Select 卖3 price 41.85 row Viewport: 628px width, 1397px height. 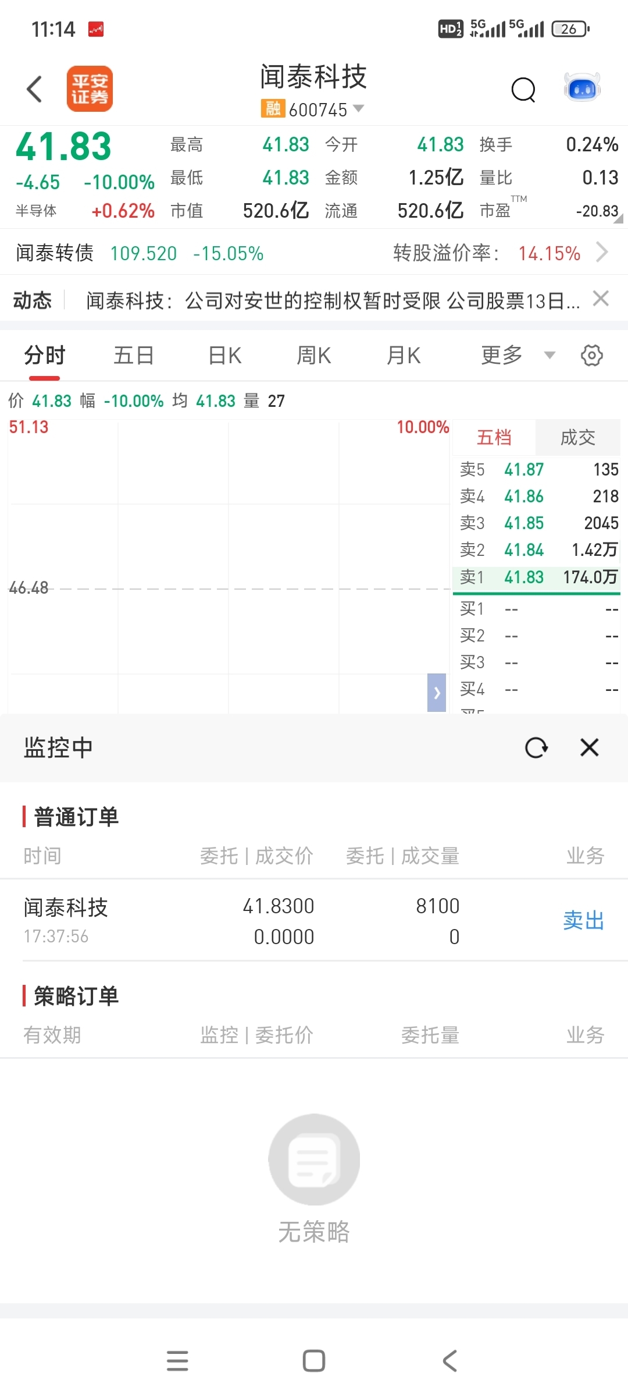[536, 523]
